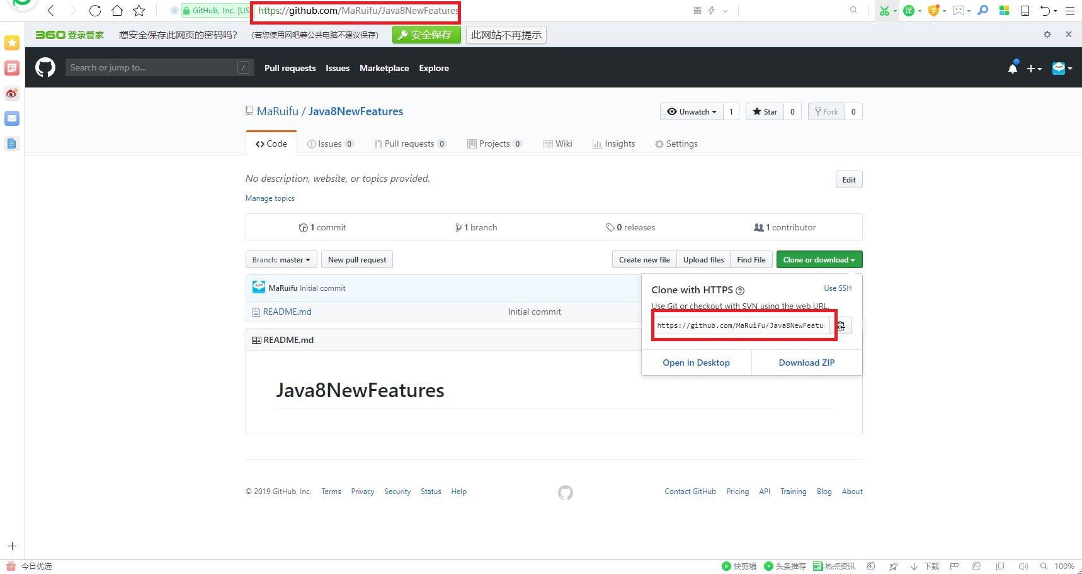Open the Unwatch dropdown
Viewport: 1082px width, 574px height.
coord(692,111)
